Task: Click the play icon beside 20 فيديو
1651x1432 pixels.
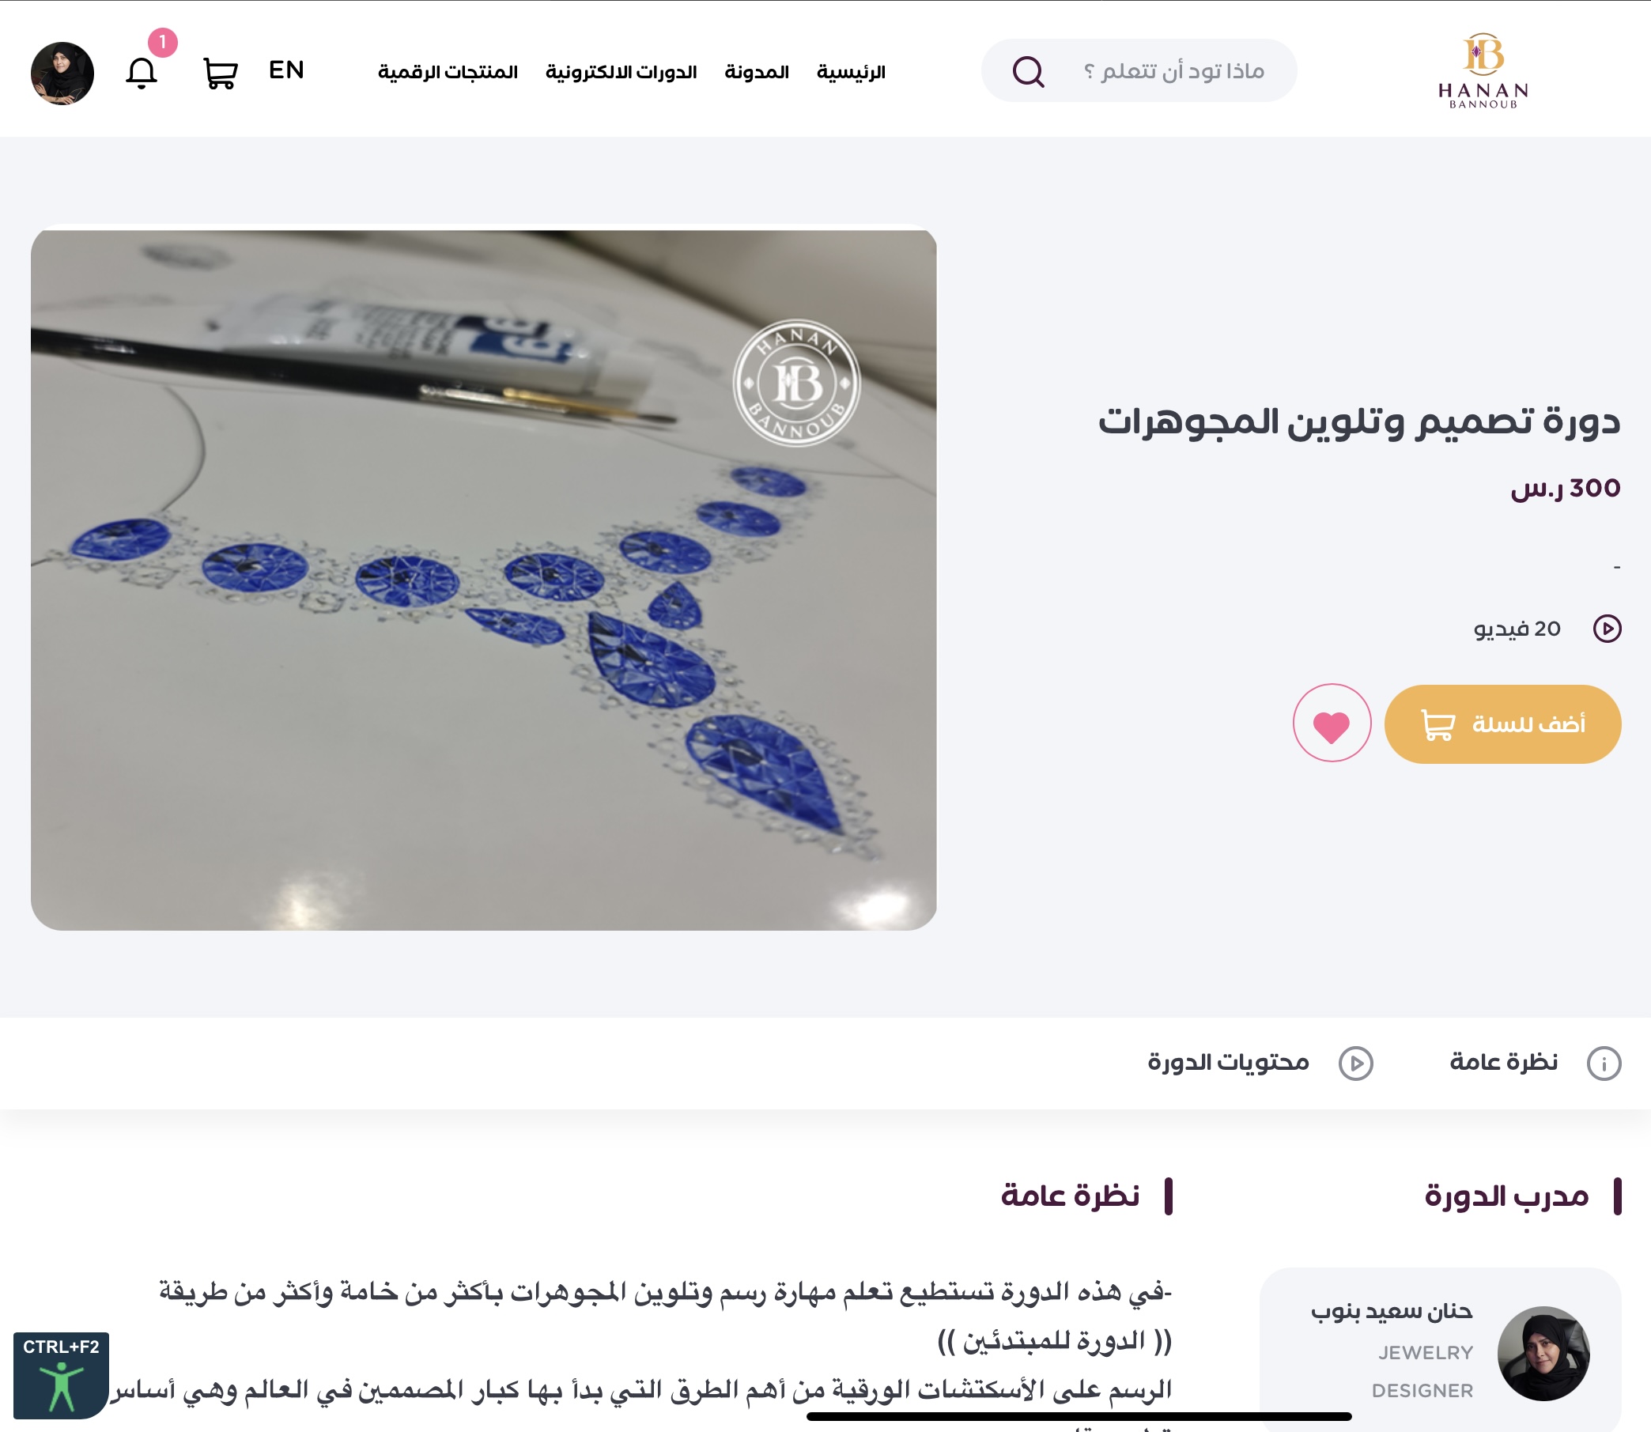Action: click(x=1607, y=629)
